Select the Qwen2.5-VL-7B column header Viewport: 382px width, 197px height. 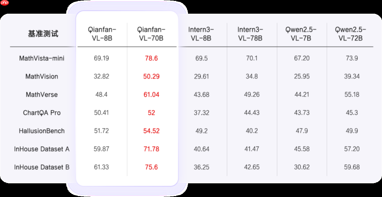(x=302, y=34)
